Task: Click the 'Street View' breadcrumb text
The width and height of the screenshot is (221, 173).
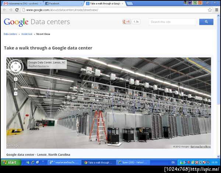Action: (43, 34)
